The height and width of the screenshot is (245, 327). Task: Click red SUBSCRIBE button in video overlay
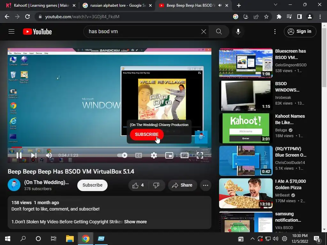(x=147, y=134)
